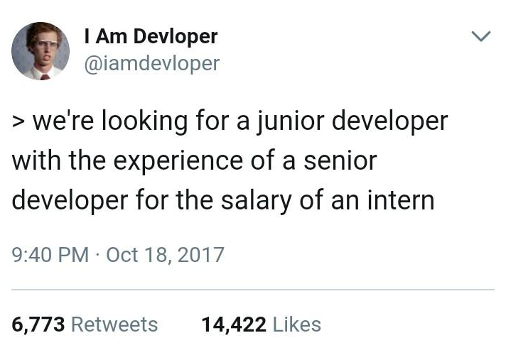Select the horizontal divider above stats
Screen dimensions: 506x355
(253, 290)
